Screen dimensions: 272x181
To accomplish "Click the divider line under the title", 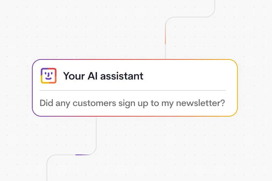I will (132, 90).
